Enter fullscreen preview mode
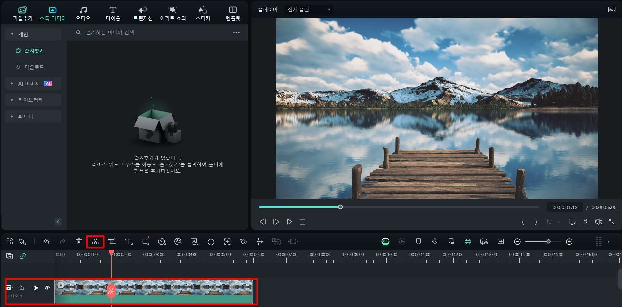This screenshot has width=622, height=307. [x=612, y=222]
